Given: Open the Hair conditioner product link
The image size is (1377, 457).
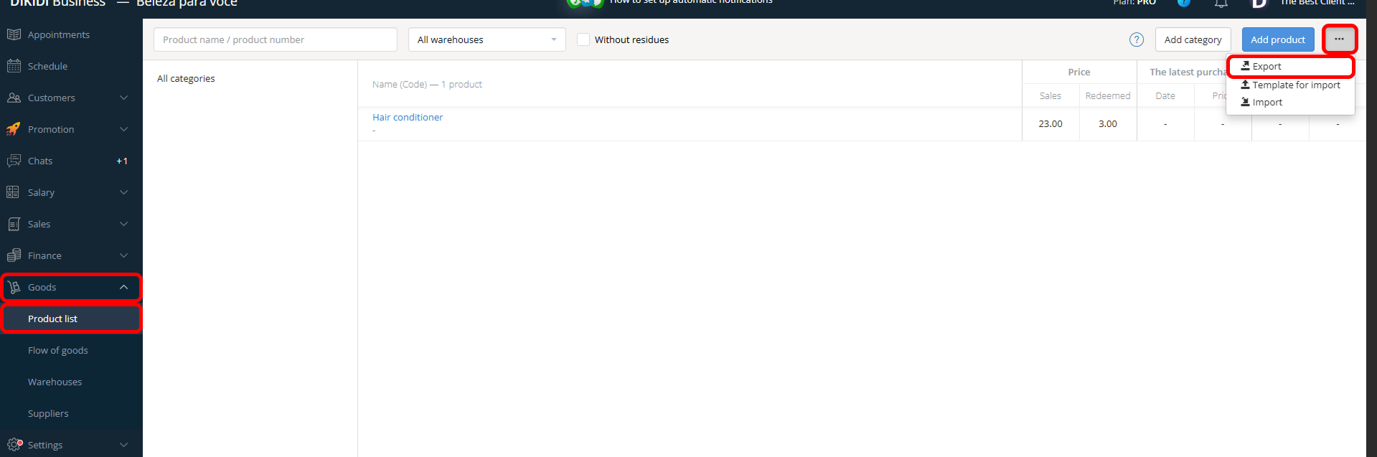Looking at the screenshot, I should click(x=408, y=117).
